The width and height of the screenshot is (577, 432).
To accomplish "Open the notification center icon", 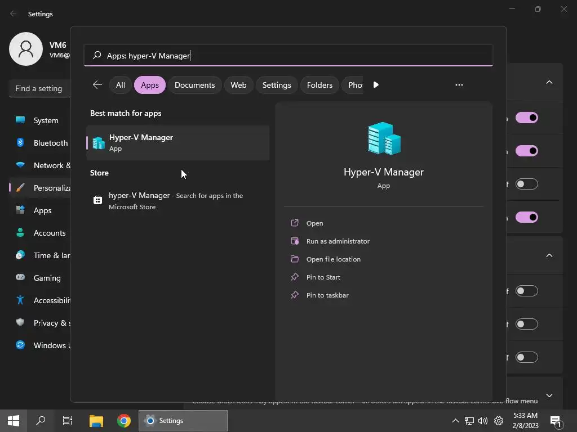I will (x=556, y=422).
